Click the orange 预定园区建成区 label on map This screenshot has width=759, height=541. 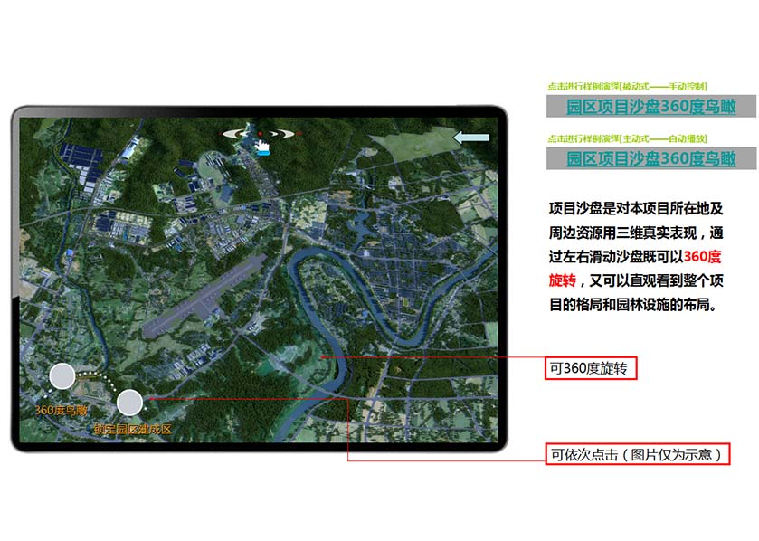tap(132, 430)
